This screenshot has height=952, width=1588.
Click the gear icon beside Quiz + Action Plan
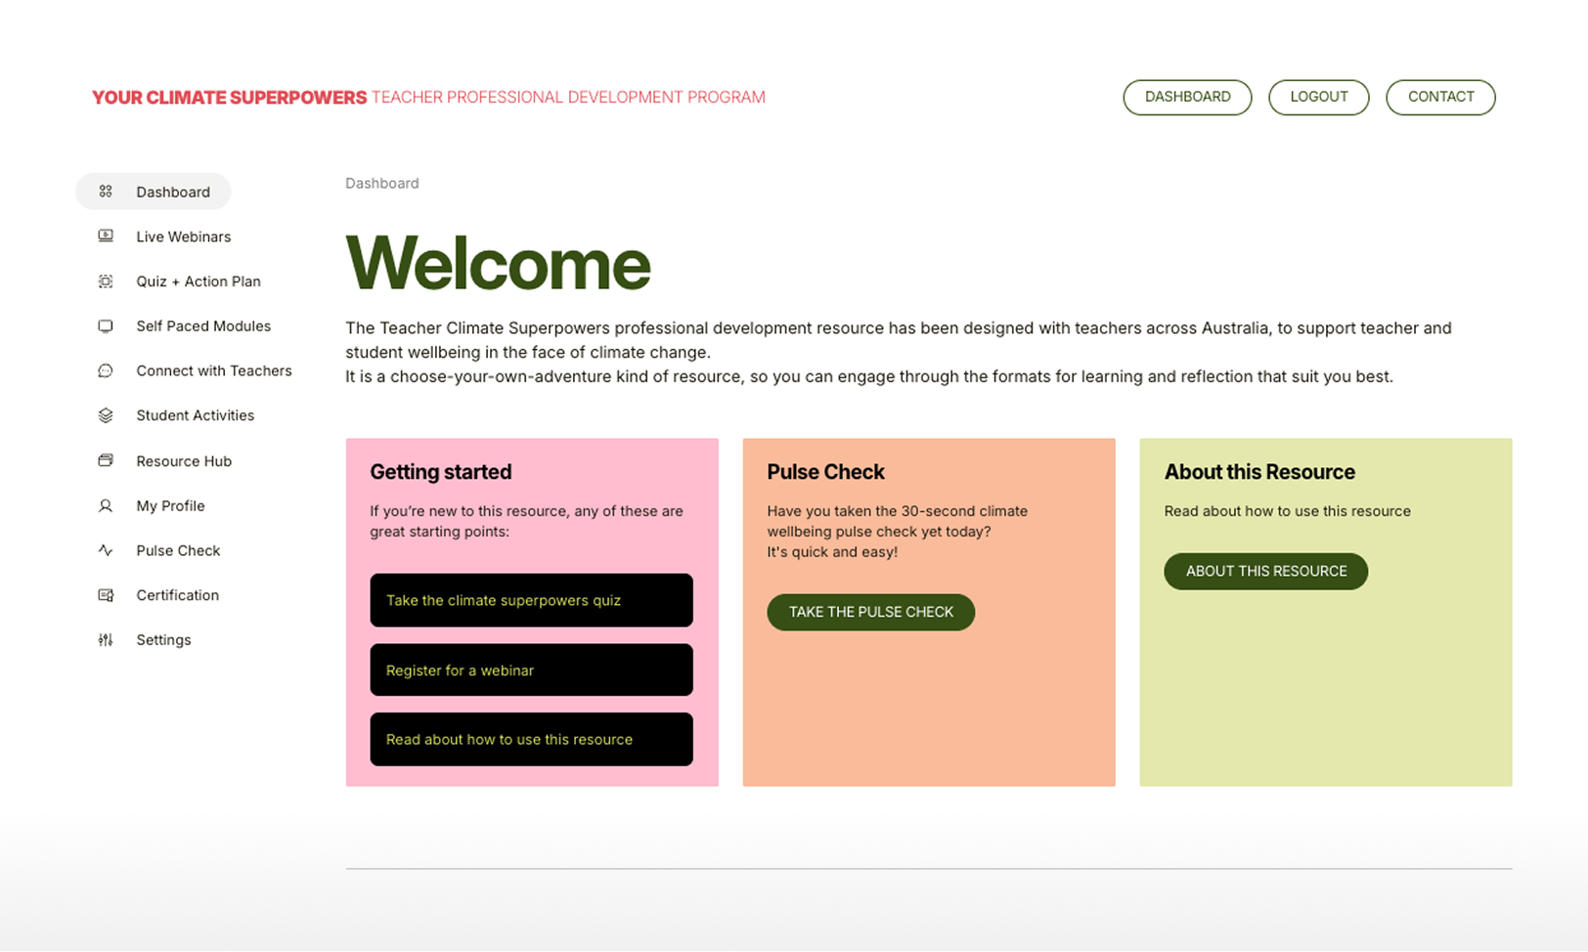(x=105, y=281)
